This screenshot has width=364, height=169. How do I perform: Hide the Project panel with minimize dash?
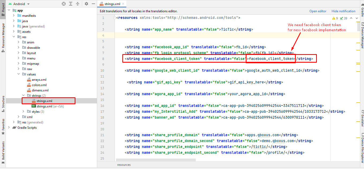point(93,4)
